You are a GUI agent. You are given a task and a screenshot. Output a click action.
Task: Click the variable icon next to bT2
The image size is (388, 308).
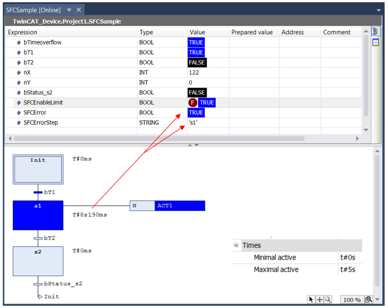pos(19,62)
